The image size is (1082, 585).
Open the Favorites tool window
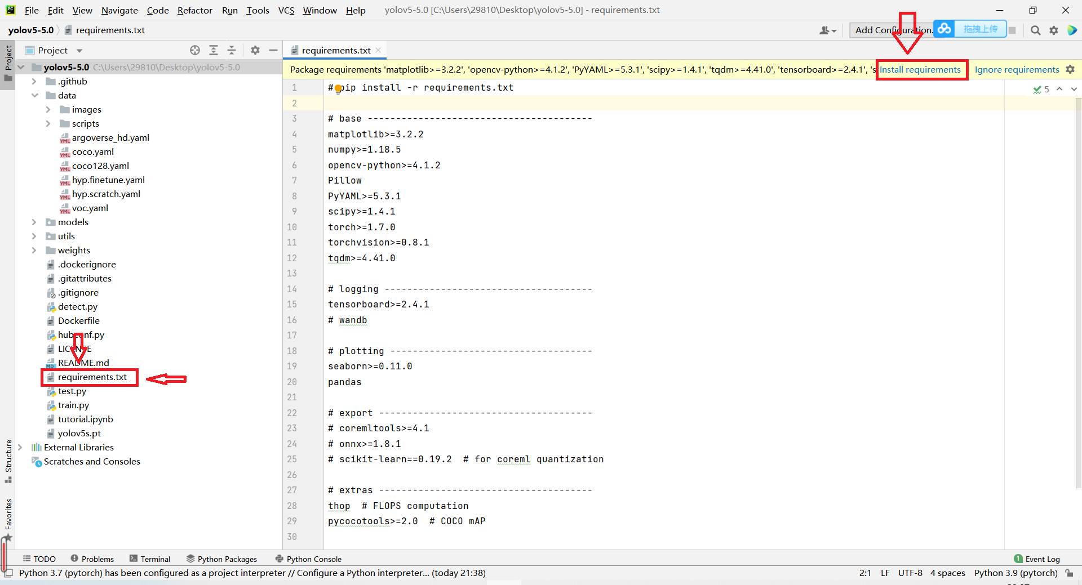click(x=8, y=520)
